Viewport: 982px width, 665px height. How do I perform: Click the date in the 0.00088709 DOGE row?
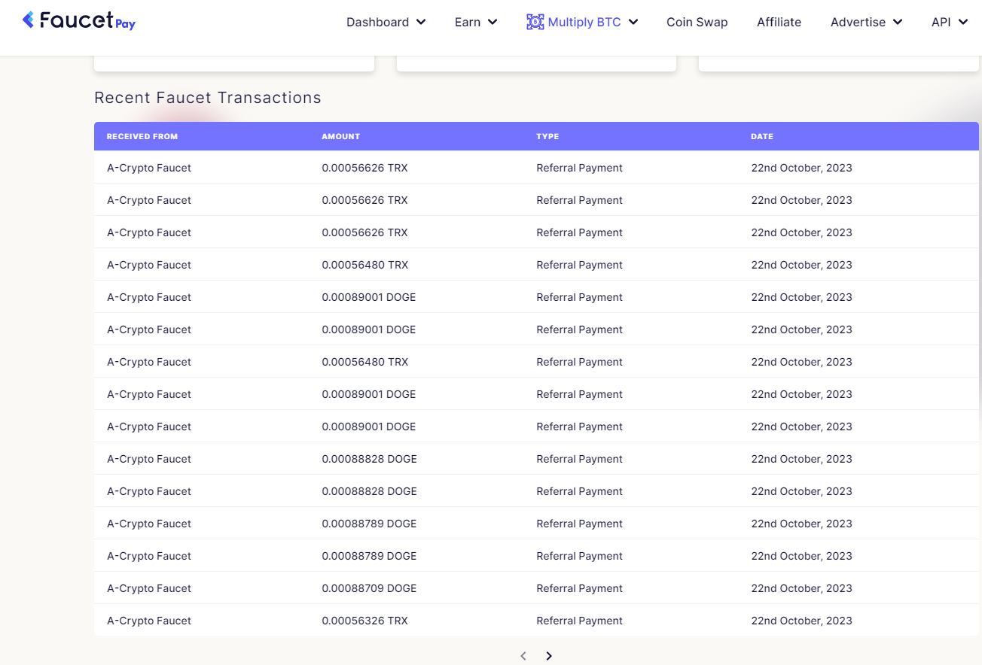pos(801,588)
